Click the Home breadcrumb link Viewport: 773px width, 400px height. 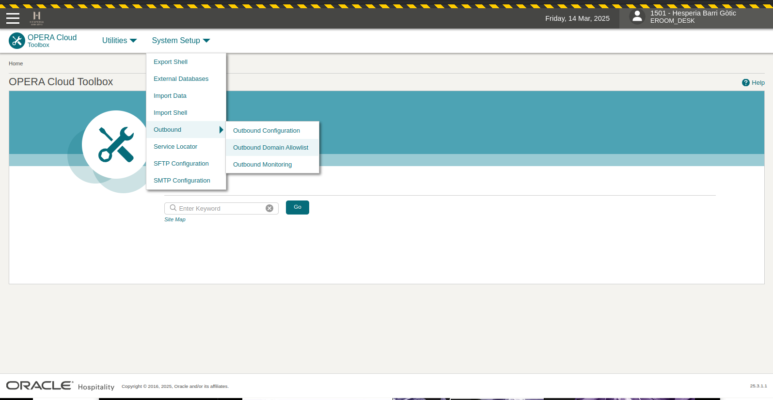[16, 63]
